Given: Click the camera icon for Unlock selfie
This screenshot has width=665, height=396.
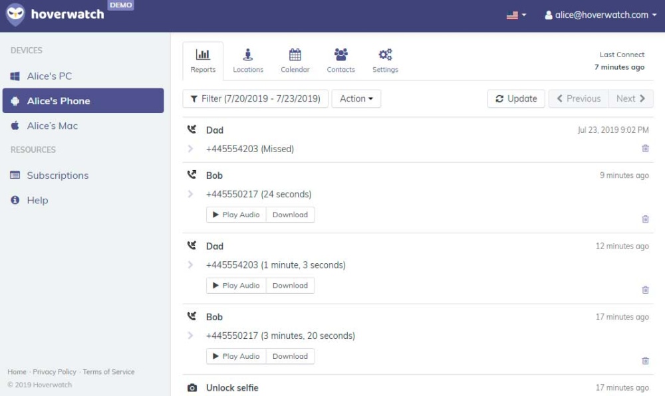Looking at the screenshot, I should [192, 387].
